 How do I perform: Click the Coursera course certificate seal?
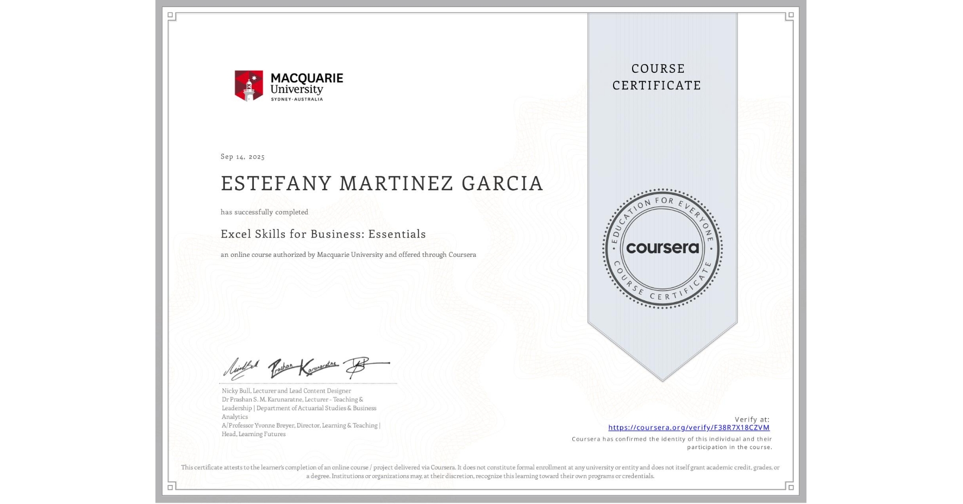point(662,248)
